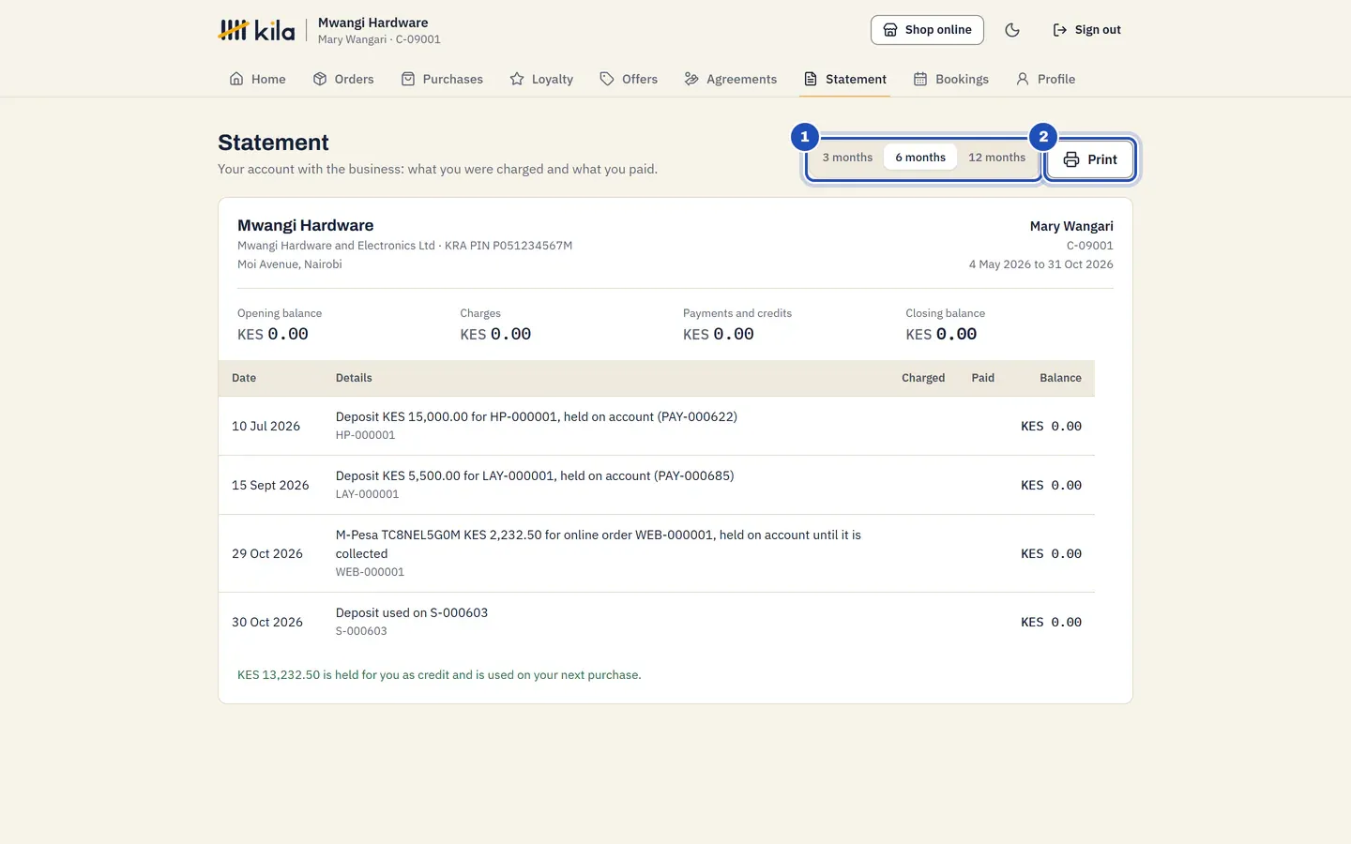Click the Sign out link
Viewport: 1351px width, 844px height.
(1086, 30)
